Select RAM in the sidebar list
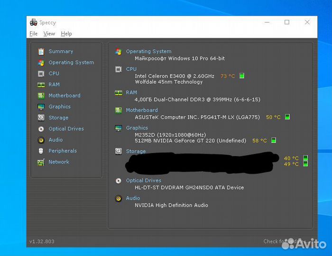This screenshot has height=256, width=332. 54,85
